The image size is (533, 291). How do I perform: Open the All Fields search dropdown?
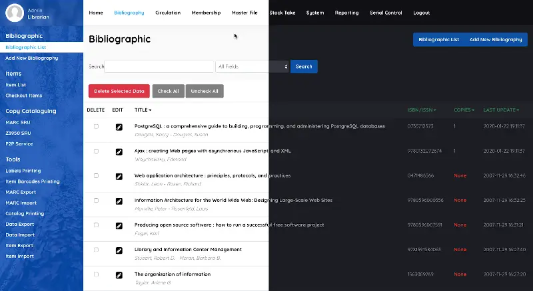253,66
